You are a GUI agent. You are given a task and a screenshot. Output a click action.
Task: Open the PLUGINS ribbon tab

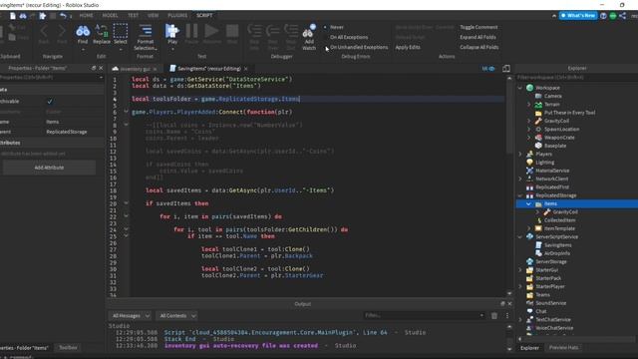177,16
